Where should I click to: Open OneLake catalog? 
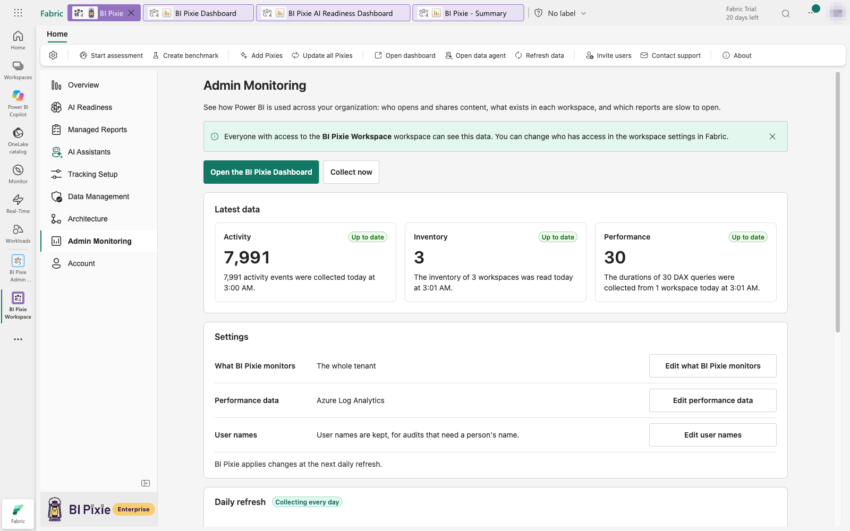(18, 140)
